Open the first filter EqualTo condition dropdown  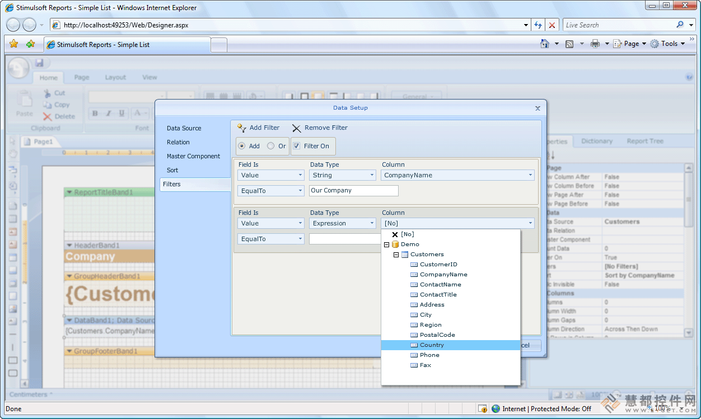tap(271, 191)
